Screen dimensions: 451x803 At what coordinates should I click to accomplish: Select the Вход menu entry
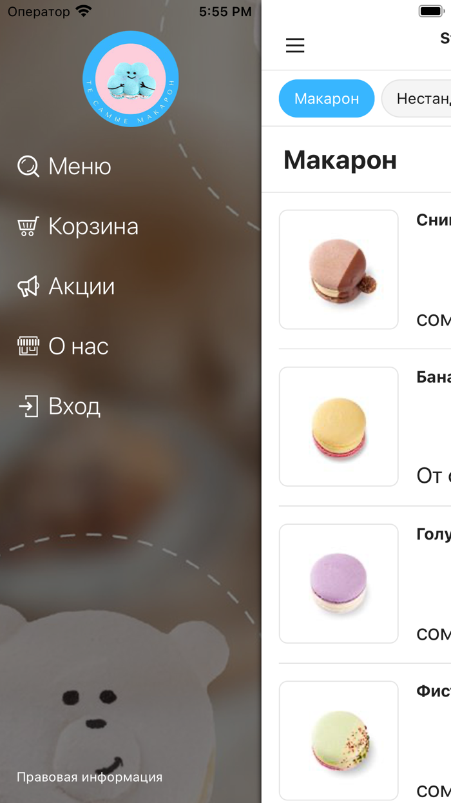pyautogui.click(x=75, y=407)
